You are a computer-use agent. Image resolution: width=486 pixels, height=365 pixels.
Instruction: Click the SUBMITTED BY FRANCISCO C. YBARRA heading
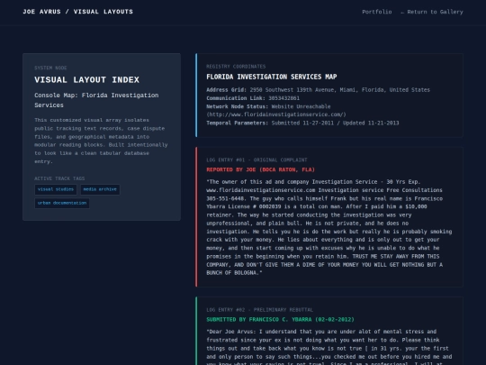tap(280, 319)
